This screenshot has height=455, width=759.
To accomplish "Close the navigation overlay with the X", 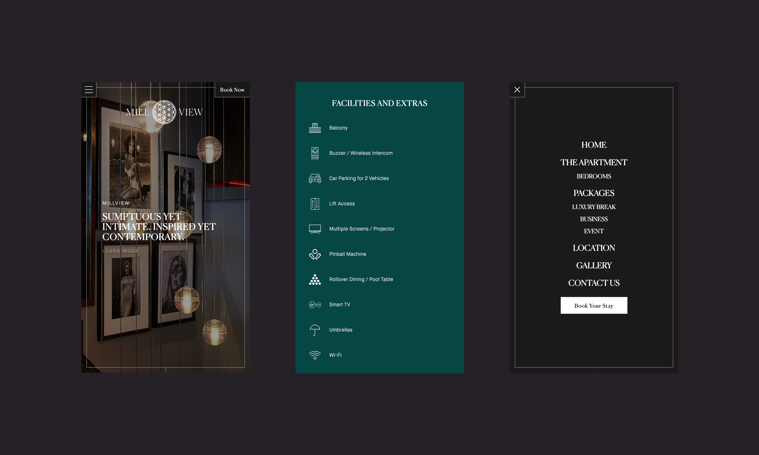I will point(517,90).
